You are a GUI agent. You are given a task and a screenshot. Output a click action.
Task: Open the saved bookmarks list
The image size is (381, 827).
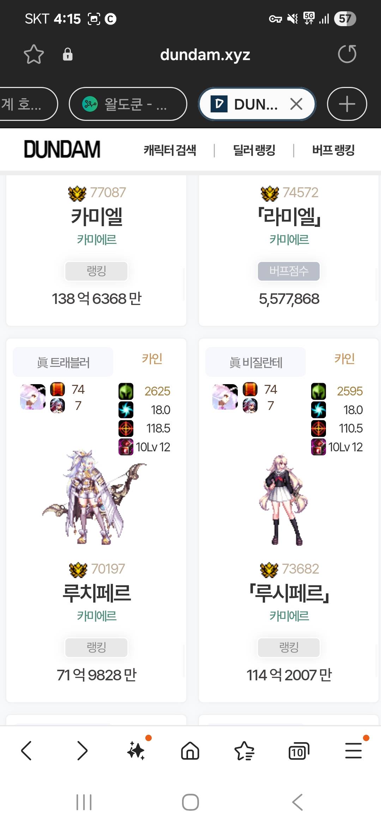[x=244, y=750]
